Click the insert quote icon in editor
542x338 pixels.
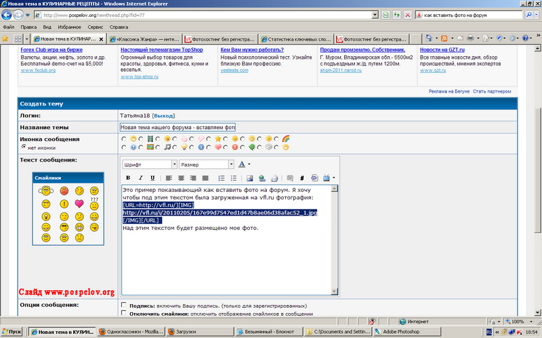tap(290, 178)
